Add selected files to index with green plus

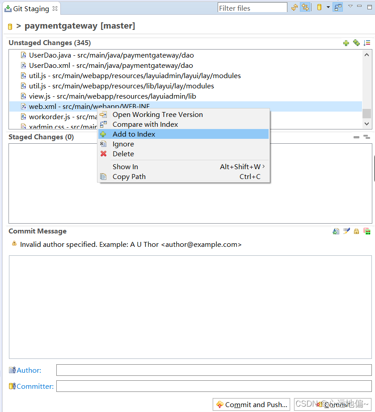tap(346, 43)
